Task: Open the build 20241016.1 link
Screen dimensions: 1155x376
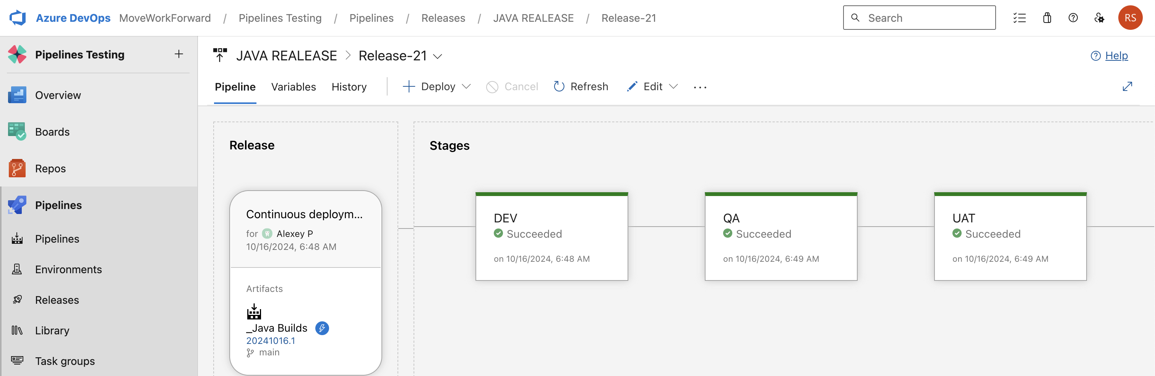Action: tap(270, 340)
